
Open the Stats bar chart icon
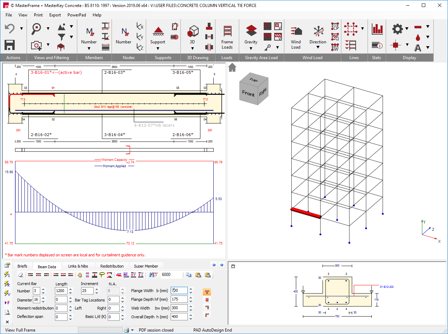377,29
